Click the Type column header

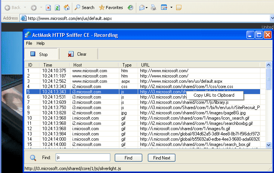coord(128,65)
